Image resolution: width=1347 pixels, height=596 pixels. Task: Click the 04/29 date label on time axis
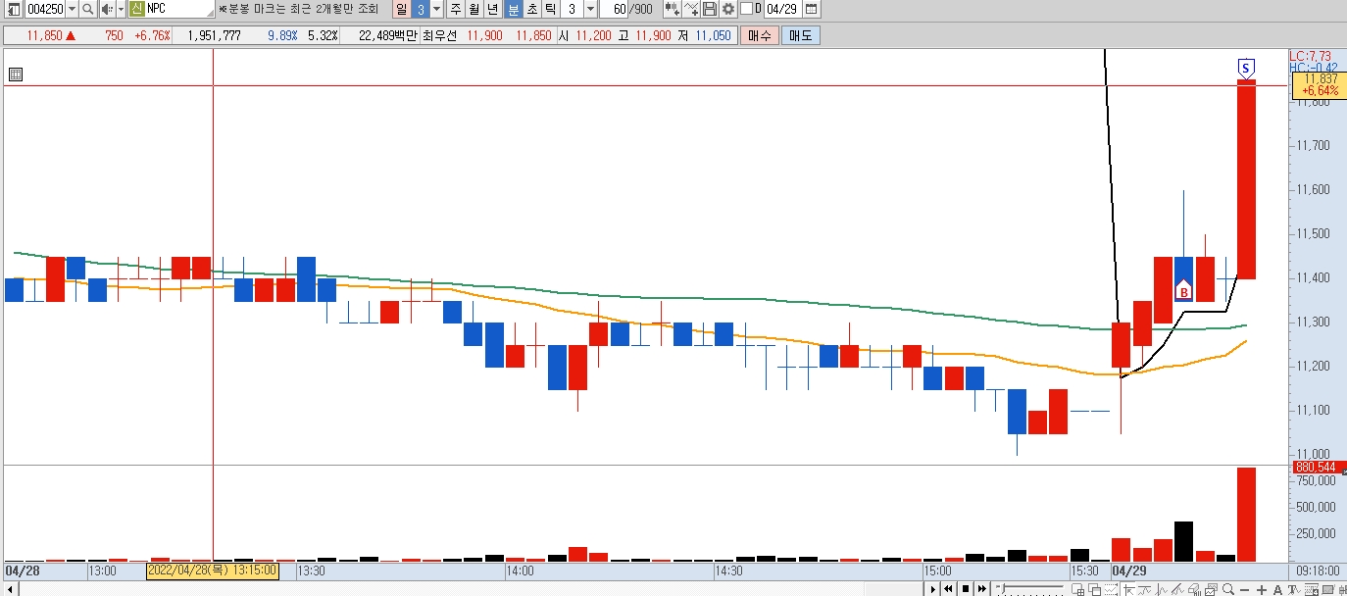(1129, 570)
